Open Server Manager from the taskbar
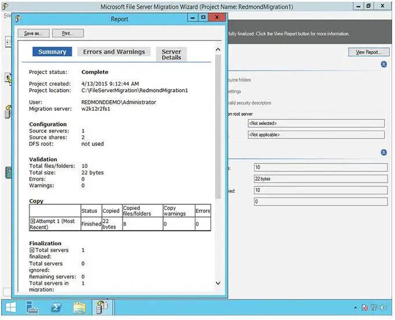 (x=32, y=307)
